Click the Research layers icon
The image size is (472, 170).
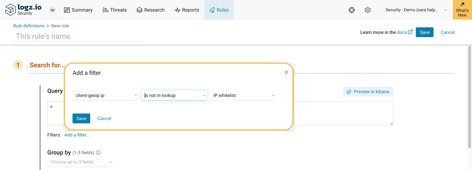pos(139,10)
